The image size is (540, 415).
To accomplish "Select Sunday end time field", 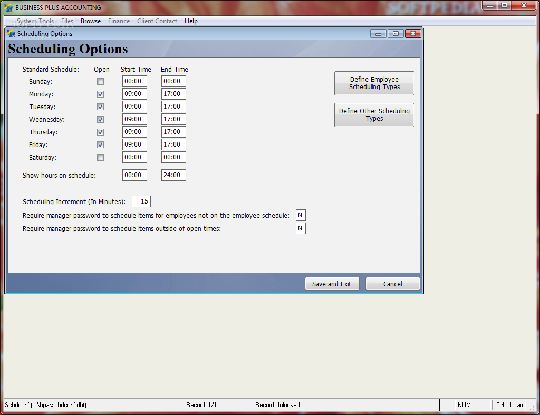I will pos(173,81).
